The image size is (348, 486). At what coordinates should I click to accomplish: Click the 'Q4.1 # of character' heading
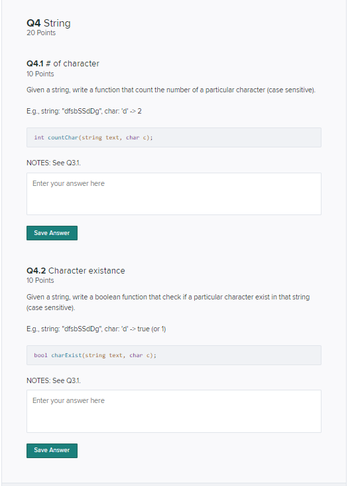click(x=63, y=64)
